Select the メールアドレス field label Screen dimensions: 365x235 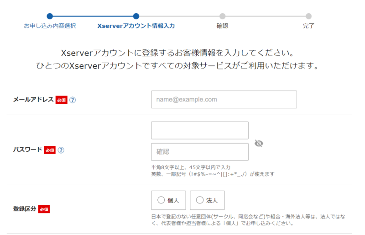(x=33, y=100)
